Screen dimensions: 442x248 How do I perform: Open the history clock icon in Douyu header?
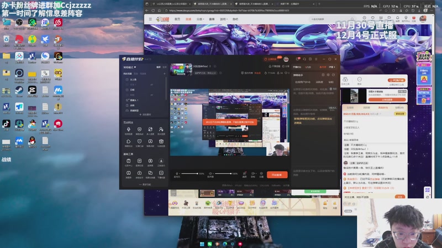coord(365,19)
